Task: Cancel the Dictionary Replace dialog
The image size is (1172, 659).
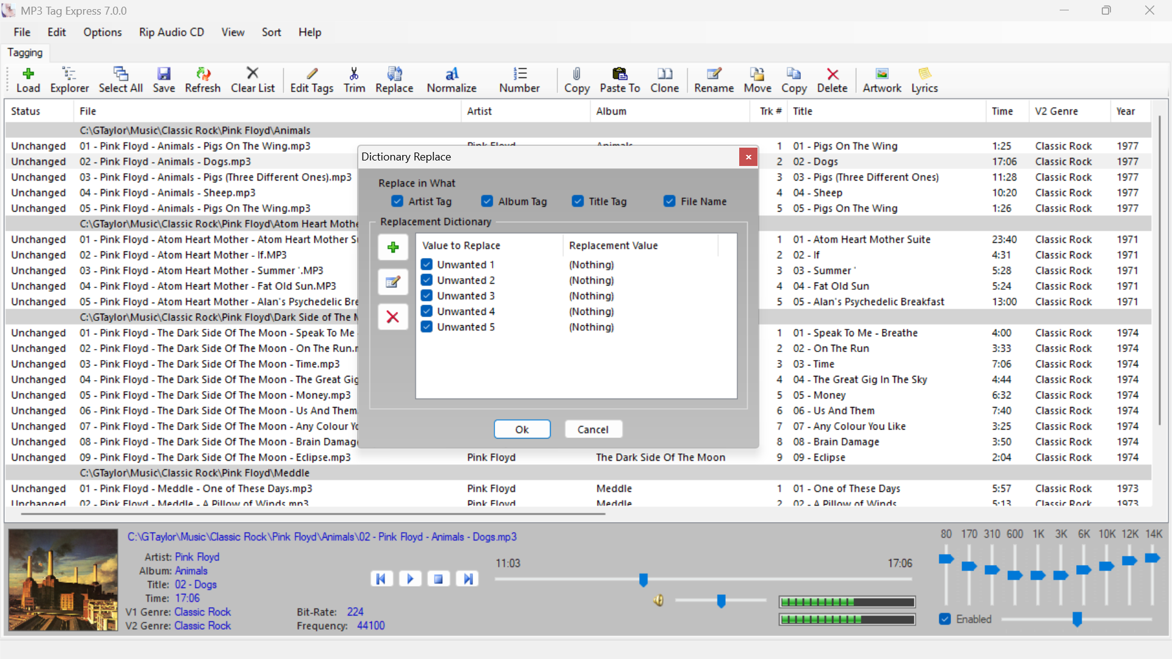Action: [x=593, y=430]
